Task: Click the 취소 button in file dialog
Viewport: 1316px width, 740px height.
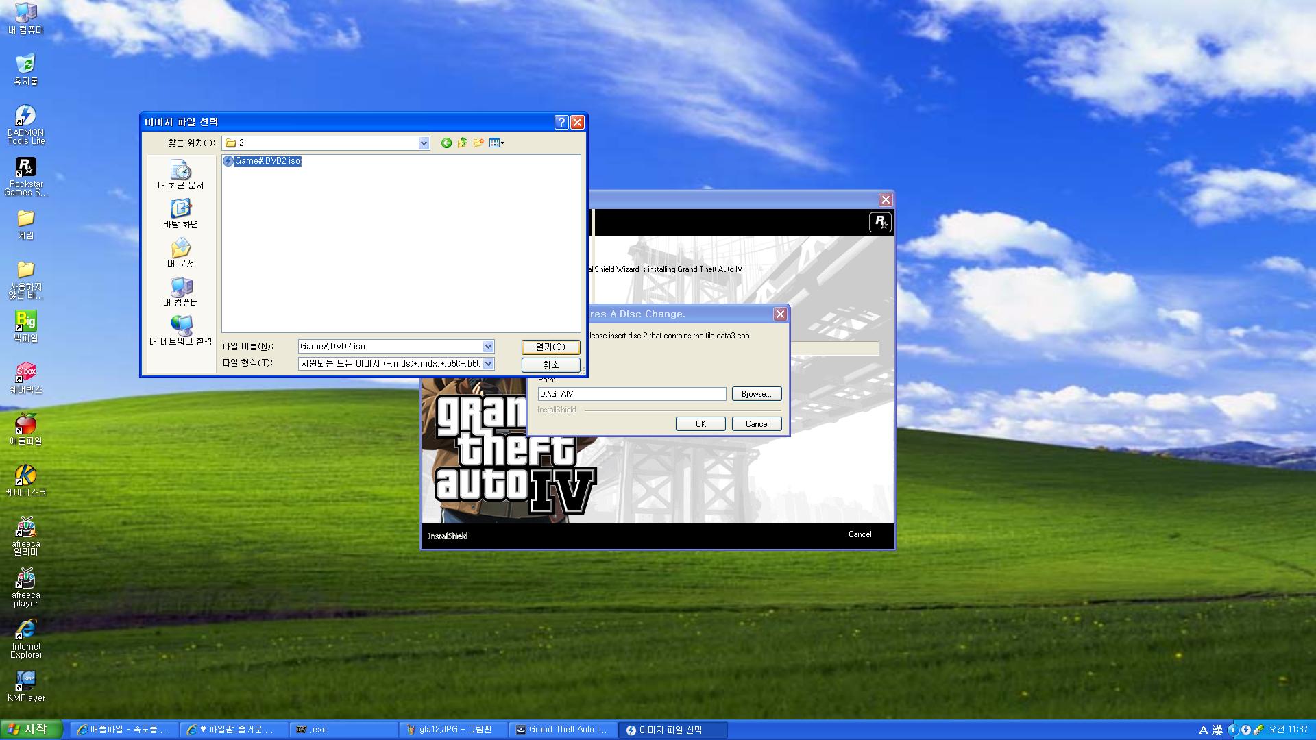Action: 550,365
